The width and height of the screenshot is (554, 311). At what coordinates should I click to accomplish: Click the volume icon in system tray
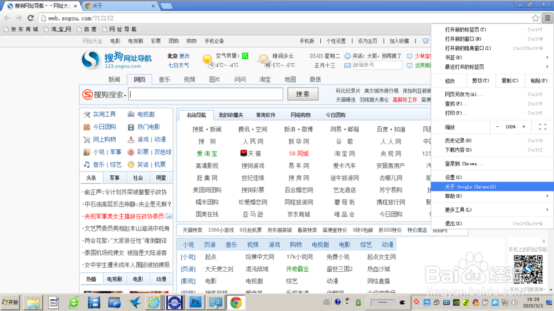(515, 303)
